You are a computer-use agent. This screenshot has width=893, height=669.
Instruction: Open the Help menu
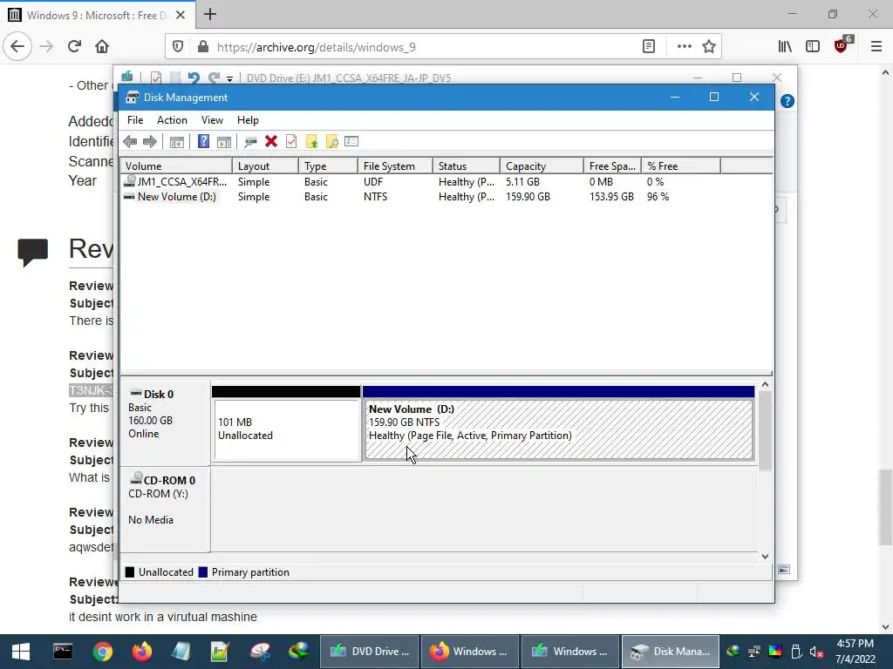[x=248, y=120]
